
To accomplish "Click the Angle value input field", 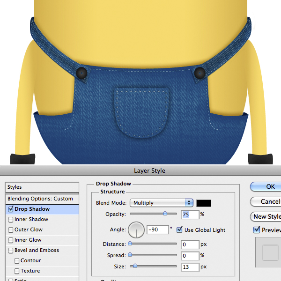I will (x=157, y=230).
